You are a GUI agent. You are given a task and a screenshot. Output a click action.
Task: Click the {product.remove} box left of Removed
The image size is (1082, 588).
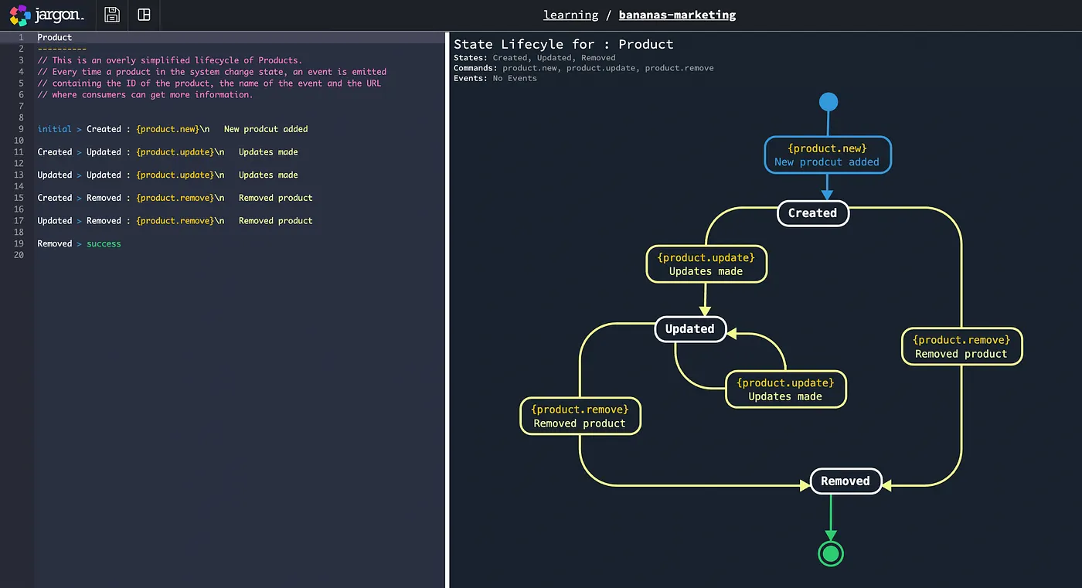pyautogui.click(x=580, y=416)
